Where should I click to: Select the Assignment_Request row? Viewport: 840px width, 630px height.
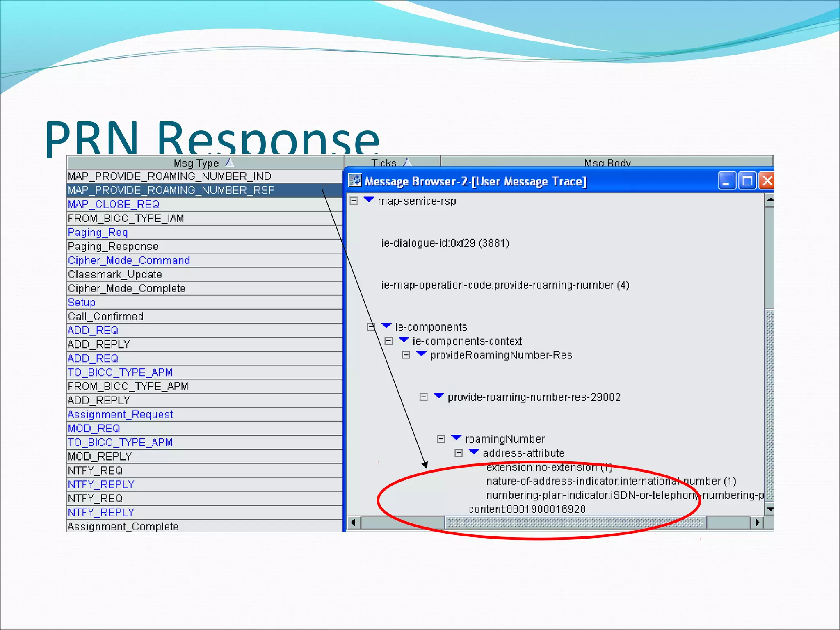point(205,415)
